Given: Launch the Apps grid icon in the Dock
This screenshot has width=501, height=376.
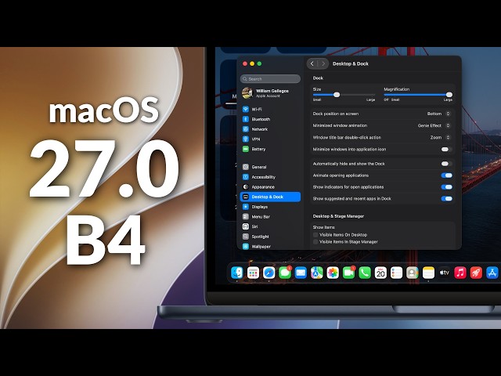Looking at the screenshot, I should pos(253,273).
